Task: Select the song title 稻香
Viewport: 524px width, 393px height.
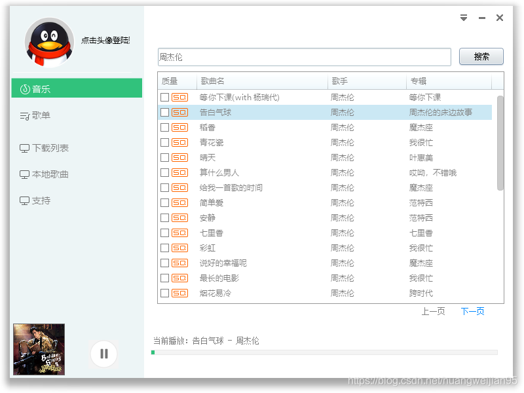Action: [x=208, y=127]
